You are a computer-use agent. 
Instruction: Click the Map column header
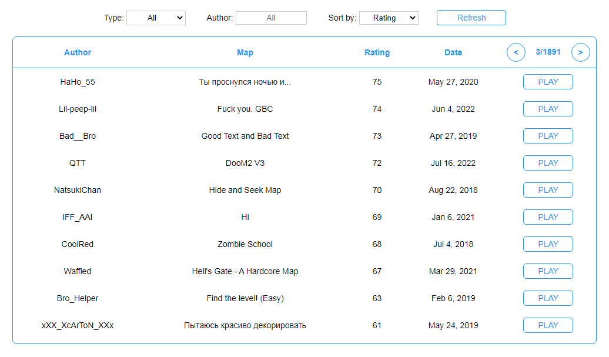(245, 52)
